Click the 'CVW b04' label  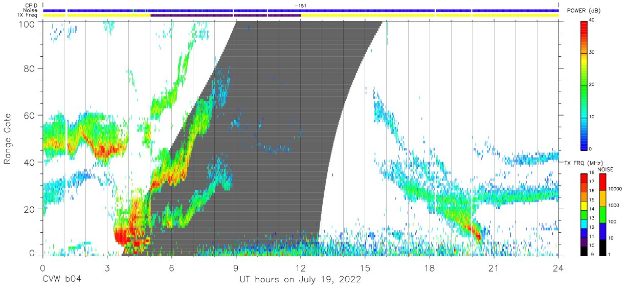62,280
